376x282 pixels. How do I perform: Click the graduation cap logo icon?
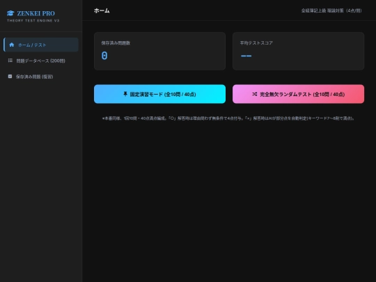pos(10,13)
